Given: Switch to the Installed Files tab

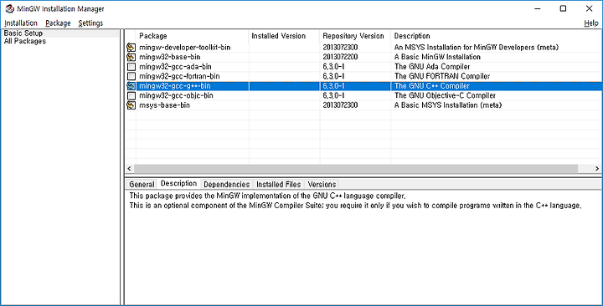Looking at the screenshot, I should [x=278, y=184].
